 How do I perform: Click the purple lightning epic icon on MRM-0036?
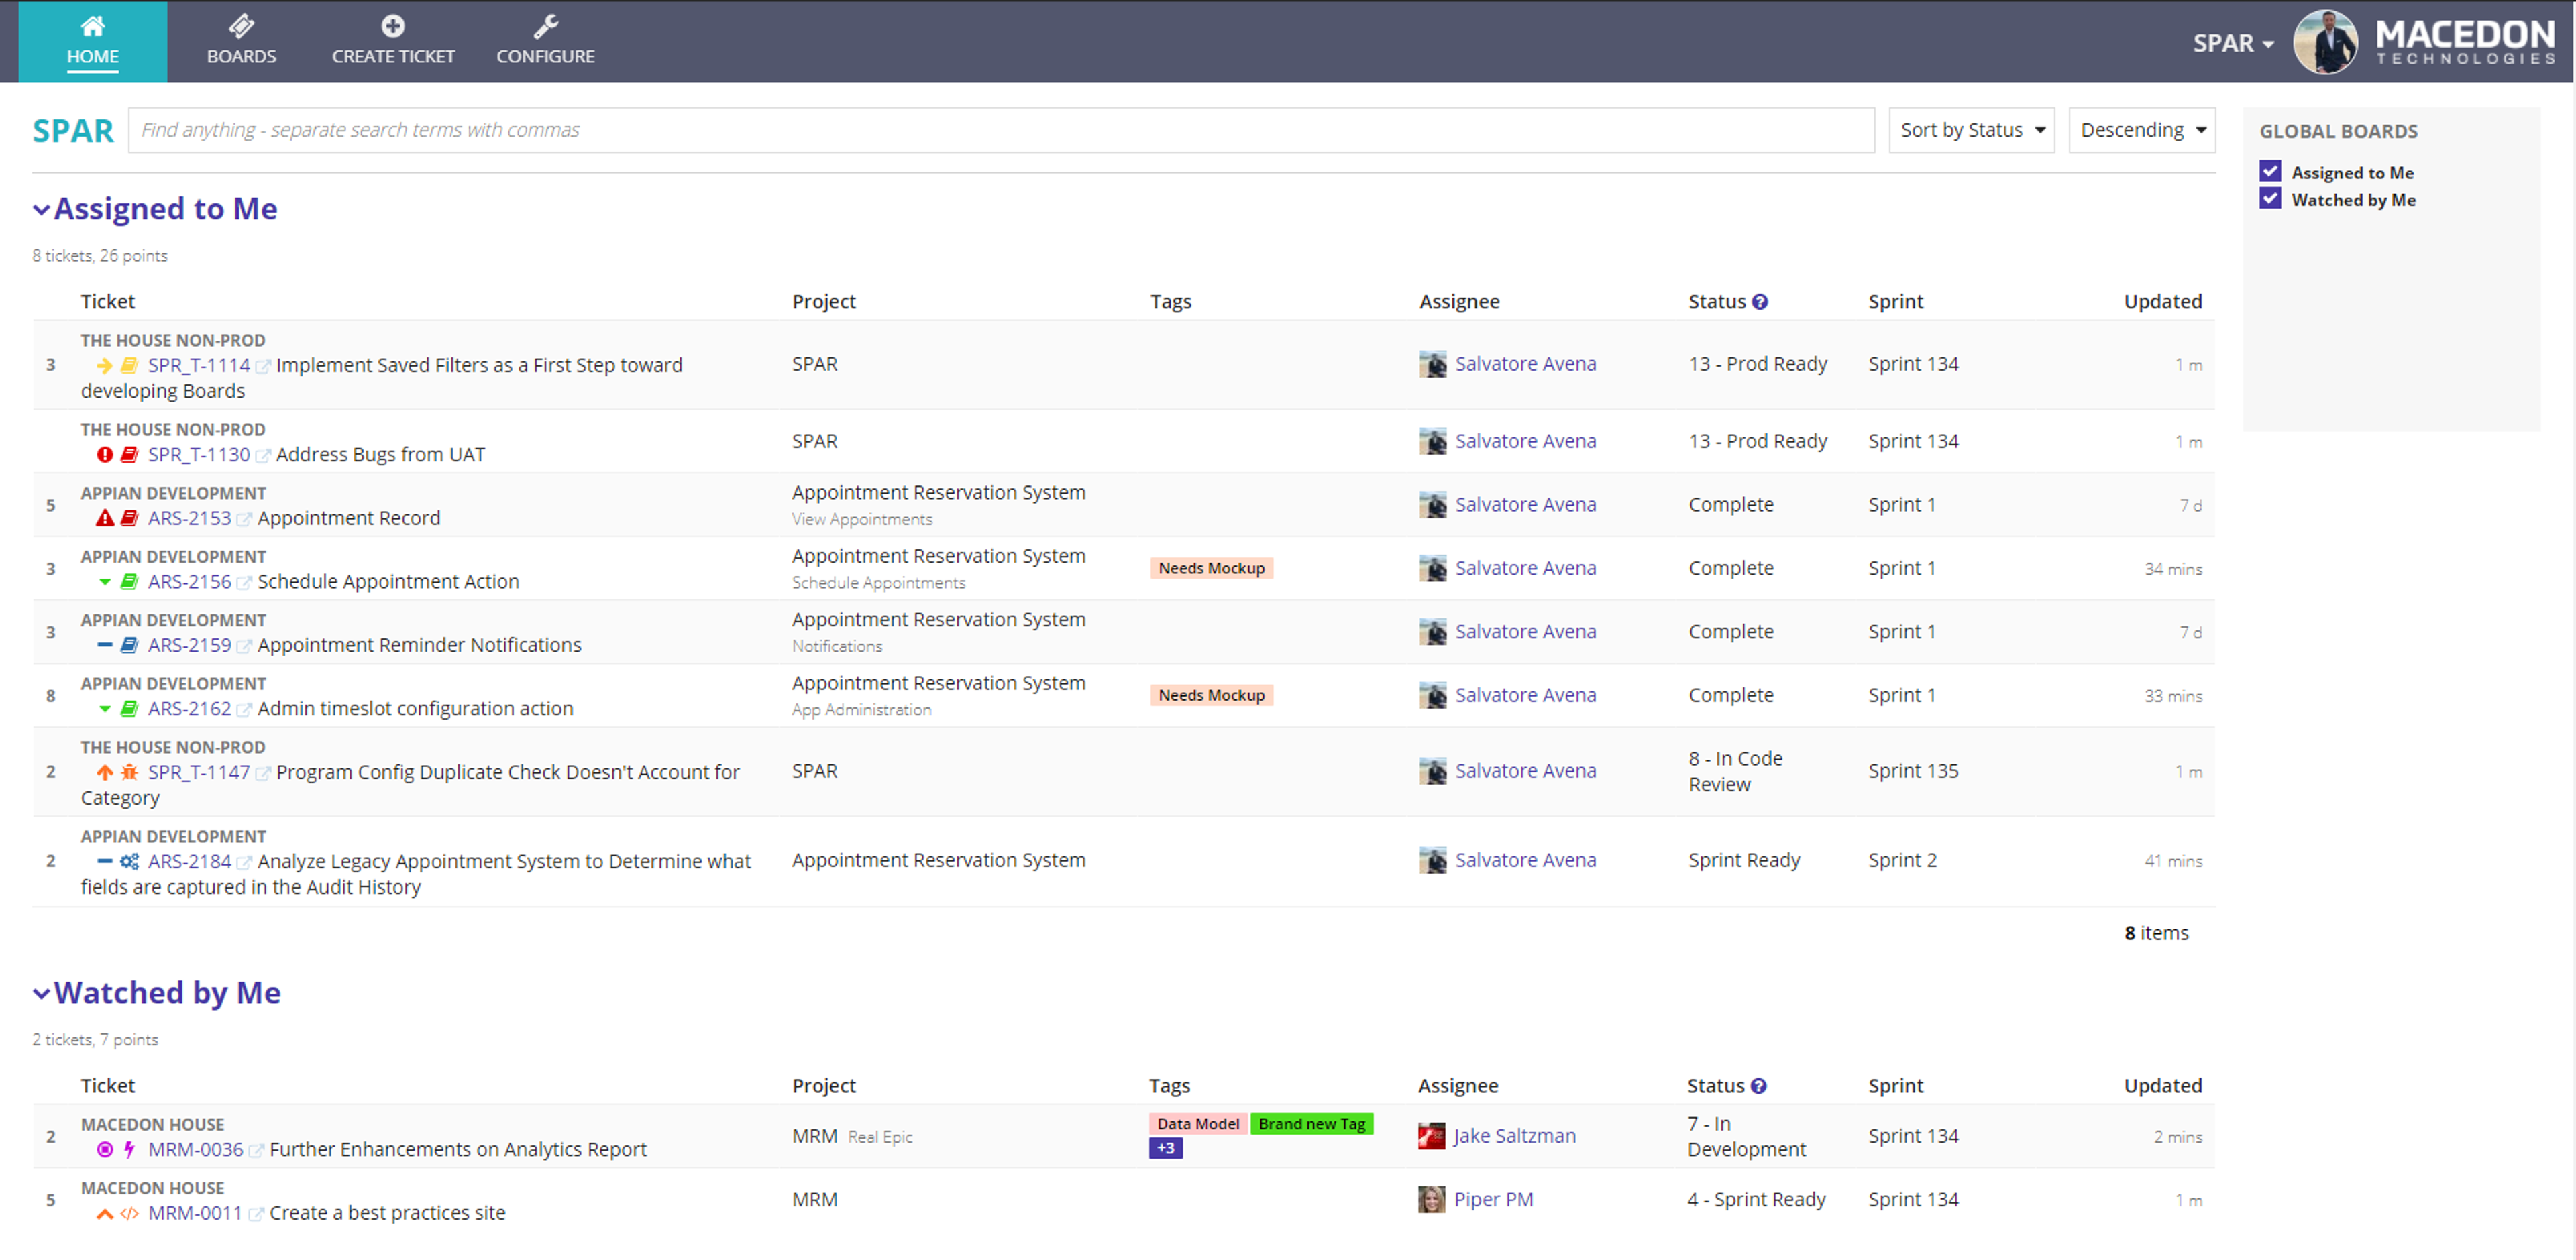[x=129, y=1150]
